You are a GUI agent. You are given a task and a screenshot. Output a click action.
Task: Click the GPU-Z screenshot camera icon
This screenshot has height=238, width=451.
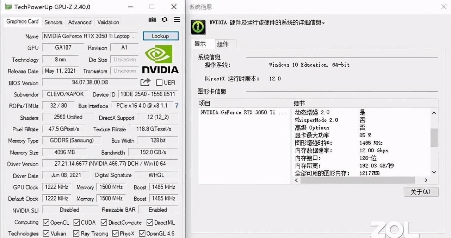[x=152, y=20]
